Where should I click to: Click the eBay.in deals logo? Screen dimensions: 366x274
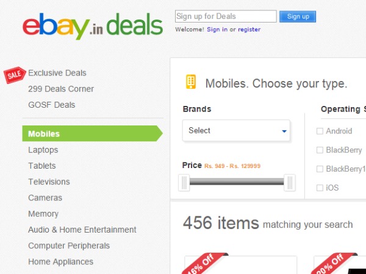click(x=93, y=26)
